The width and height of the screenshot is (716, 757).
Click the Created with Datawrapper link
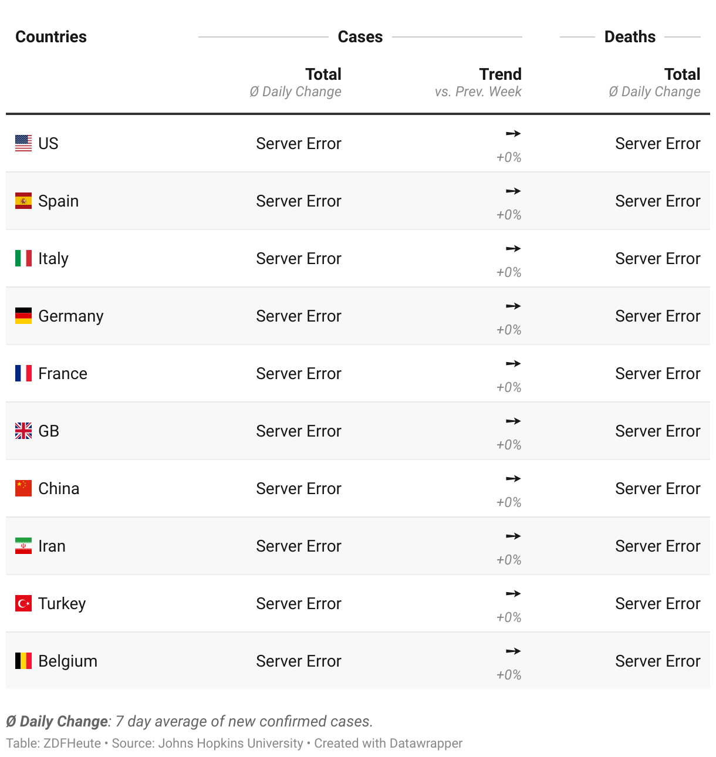coord(388,744)
